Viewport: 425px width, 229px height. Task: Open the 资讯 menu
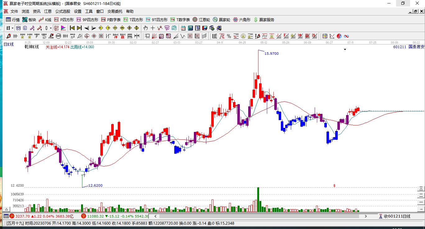click(x=37, y=12)
